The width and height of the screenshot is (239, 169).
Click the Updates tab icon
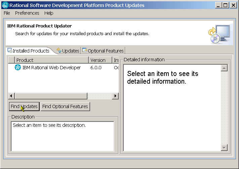coord(59,51)
